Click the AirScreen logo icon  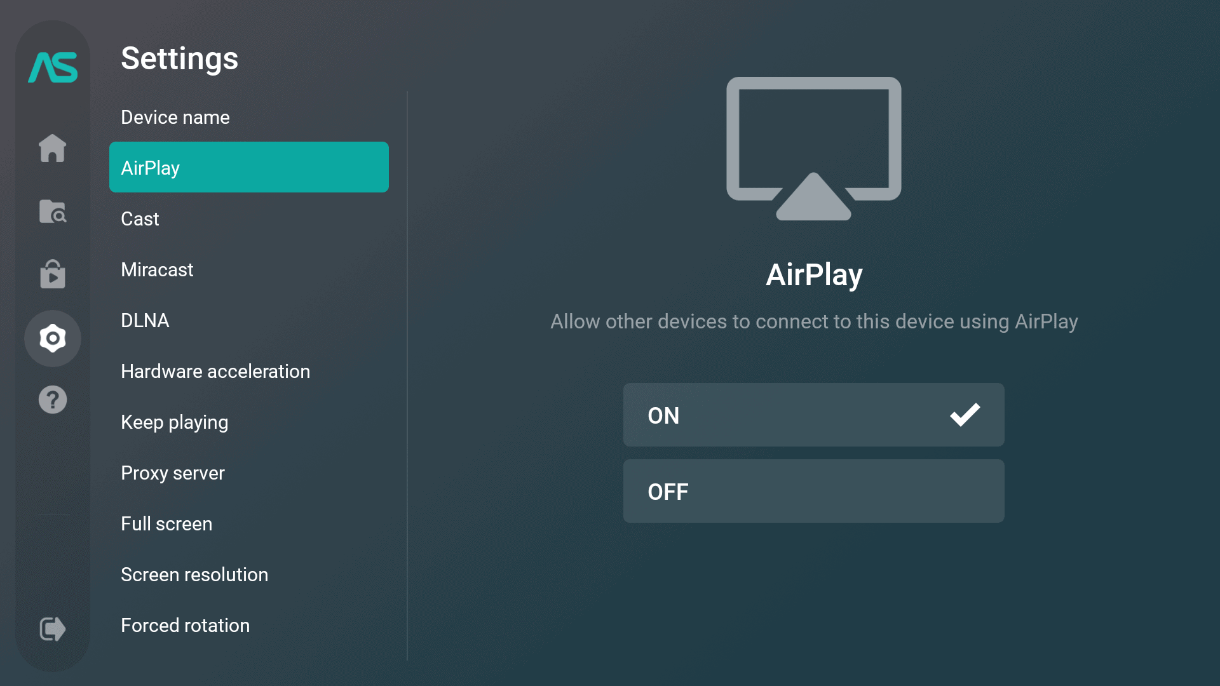click(53, 67)
